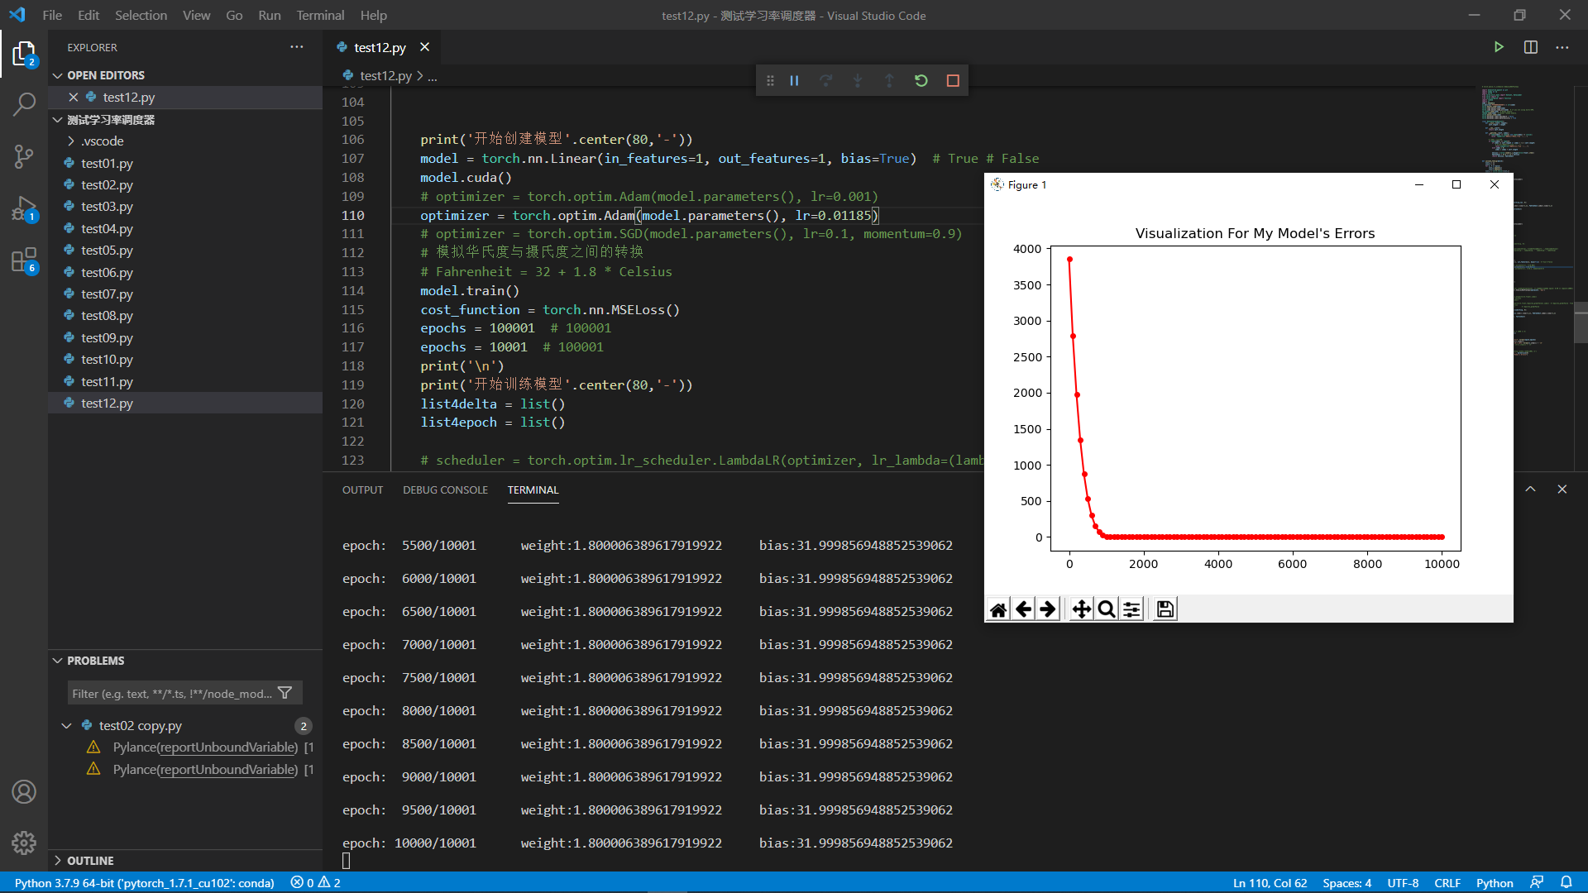1588x893 pixels.
Task: Click the Step Over debug button
Action: pyautogui.click(x=825, y=80)
